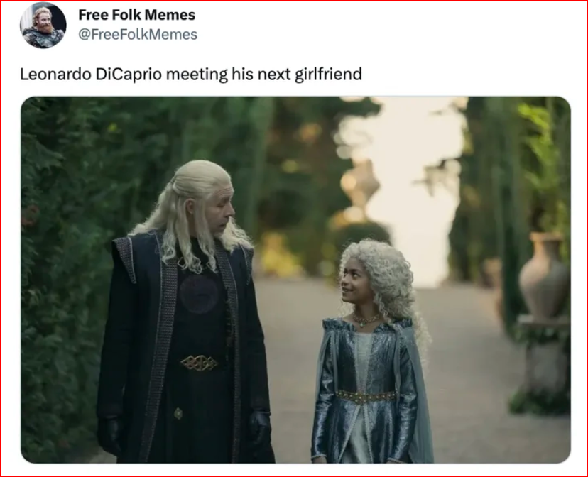
Task: Click the gold belt buckle on the dark robe
Action: tap(199, 363)
